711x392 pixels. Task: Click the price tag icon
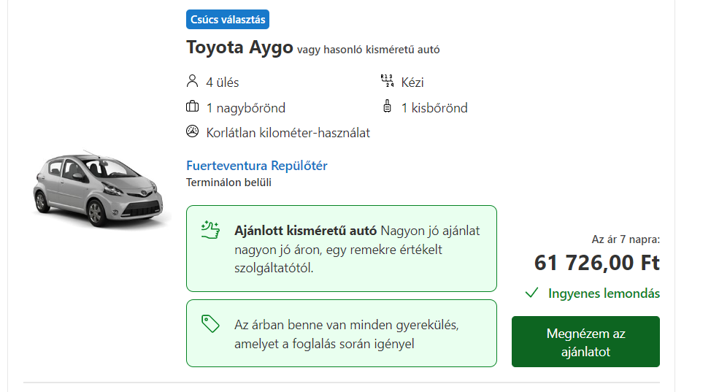click(210, 324)
